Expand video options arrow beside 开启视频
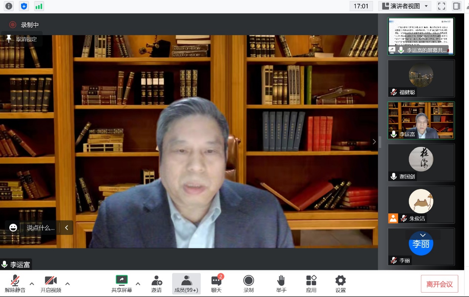The height and width of the screenshot is (297, 469). [x=67, y=284]
